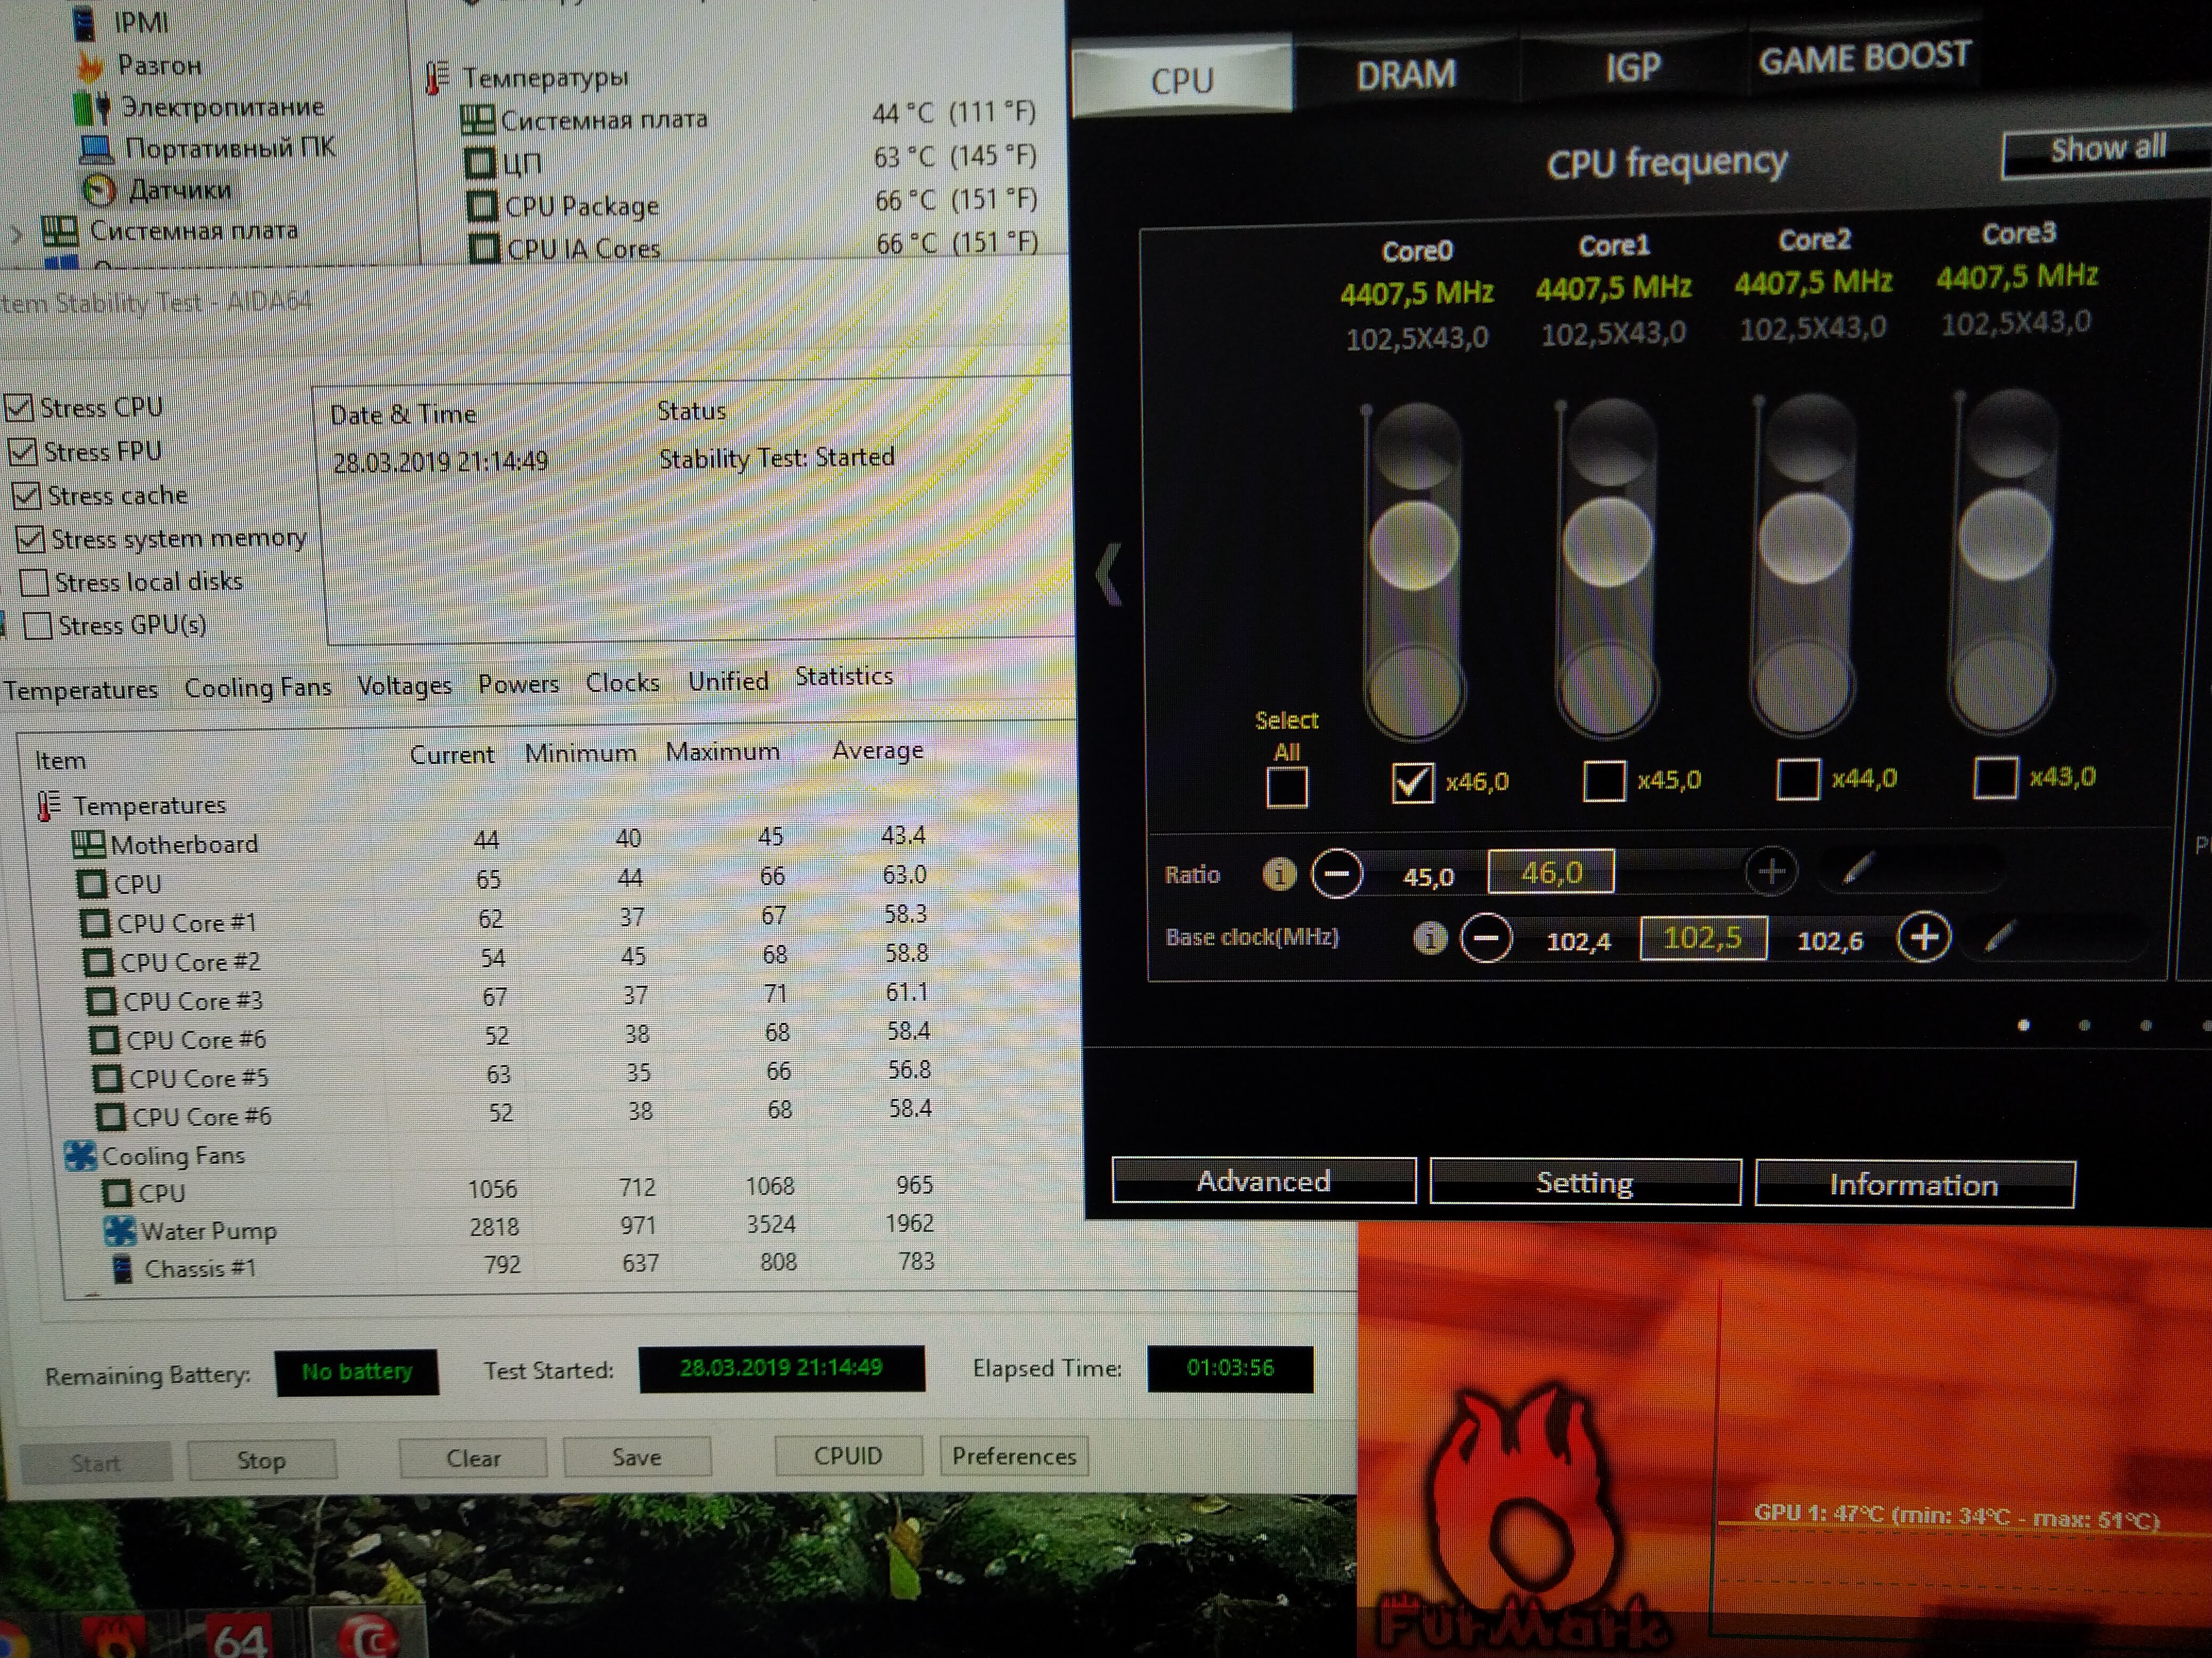Expand Системная плата tree node
This screenshot has height=1658, width=2212.
(16, 234)
